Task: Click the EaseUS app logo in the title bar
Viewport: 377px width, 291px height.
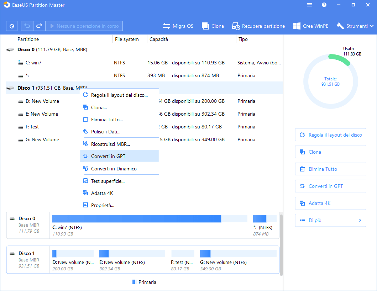Action: pos(7,5)
